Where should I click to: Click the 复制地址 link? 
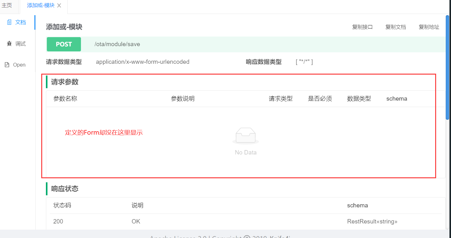pyautogui.click(x=429, y=27)
